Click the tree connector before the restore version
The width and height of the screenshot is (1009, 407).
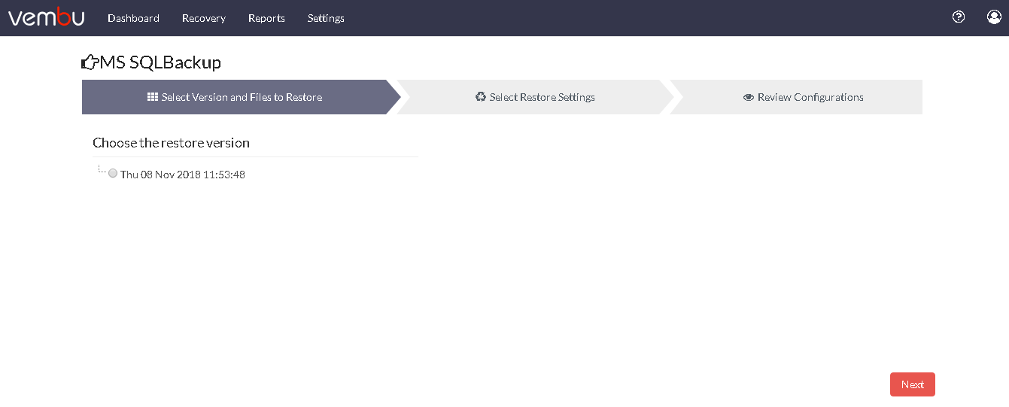point(102,170)
